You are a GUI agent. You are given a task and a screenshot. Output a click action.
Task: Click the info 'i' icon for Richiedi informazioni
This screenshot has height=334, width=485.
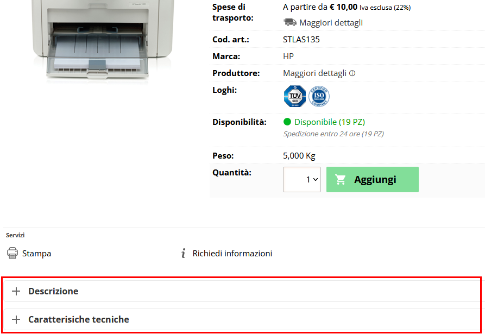coord(184,253)
